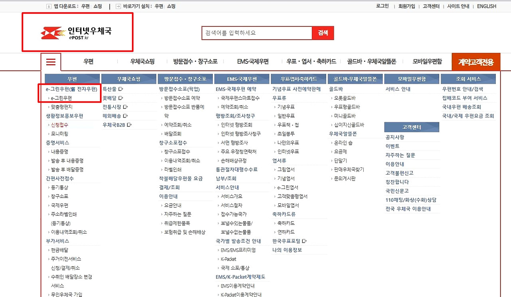Open 사이트 안내 link

pyautogui.click(x=458, y=6)
